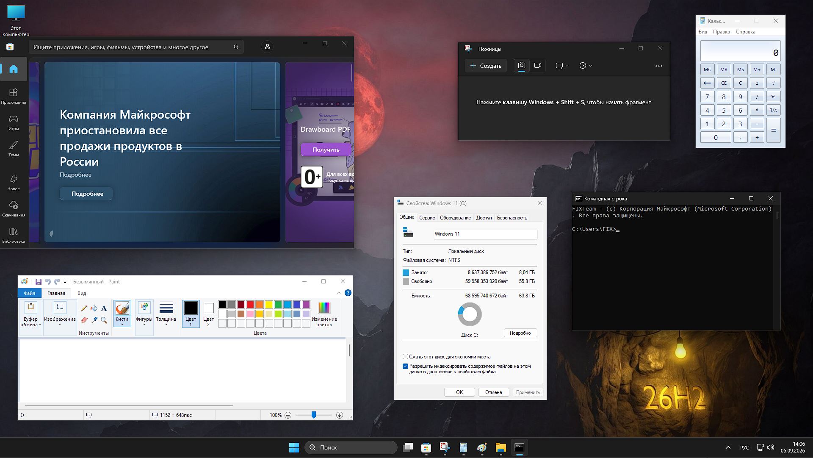Open the Кисти brushes dropdown arrow
813x458 pixels.
coord(122,322)
